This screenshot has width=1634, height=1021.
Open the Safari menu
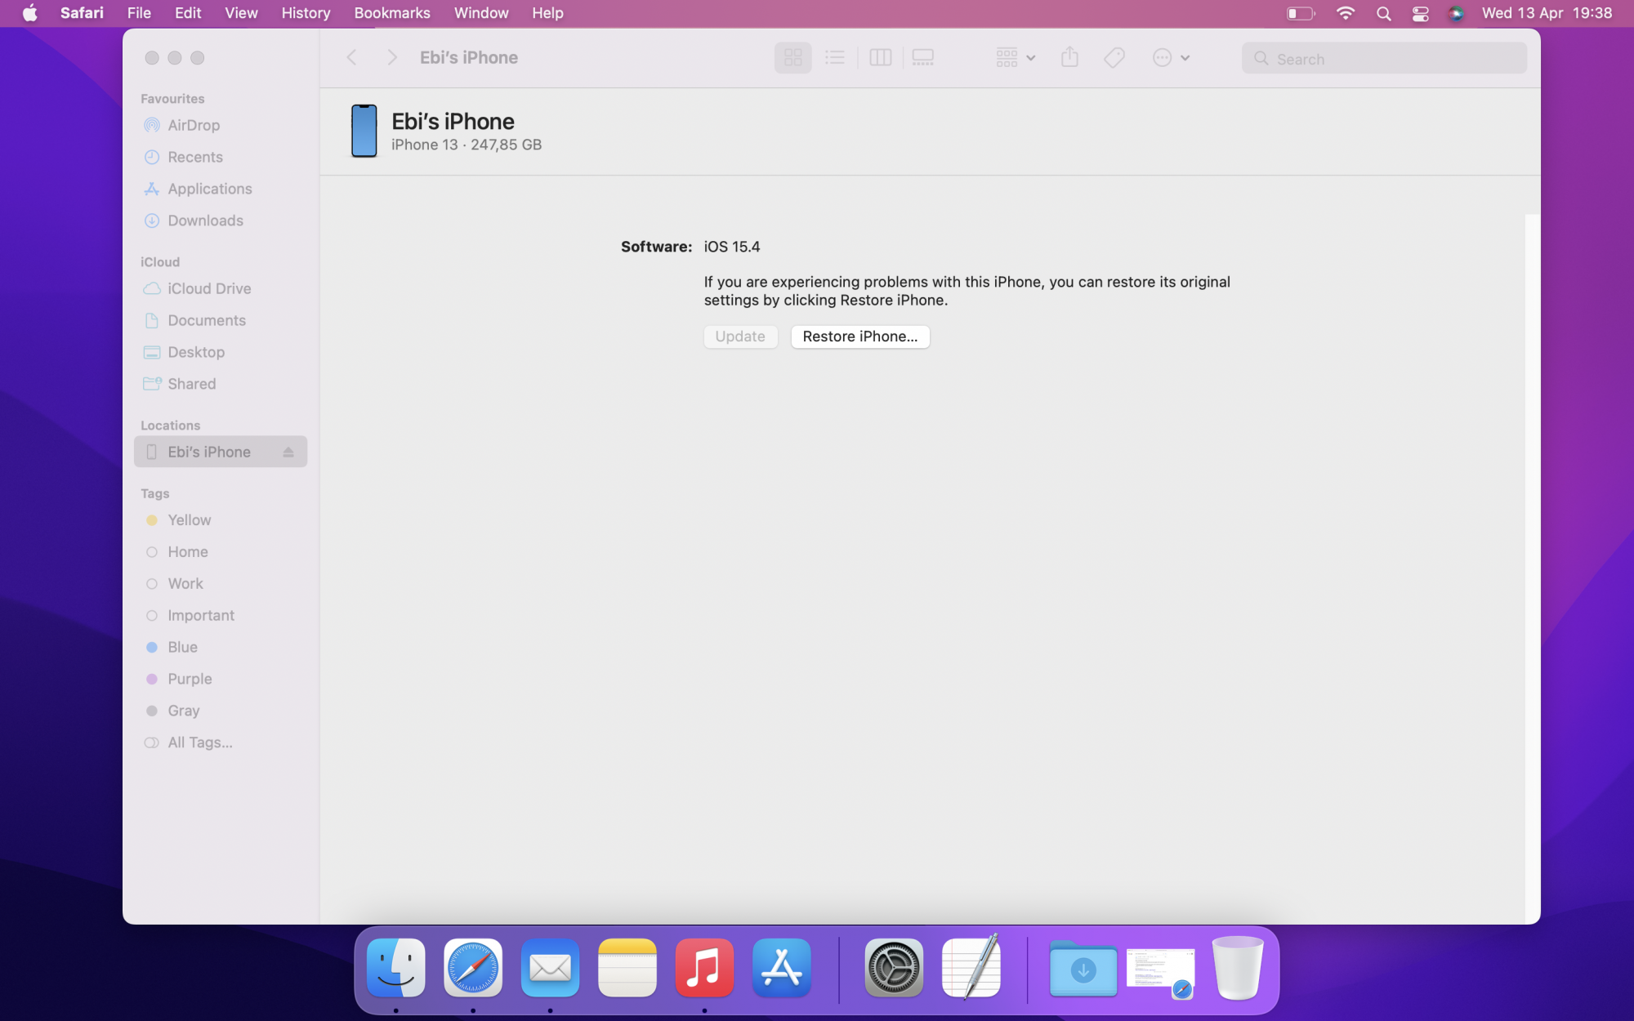point(82,13)
